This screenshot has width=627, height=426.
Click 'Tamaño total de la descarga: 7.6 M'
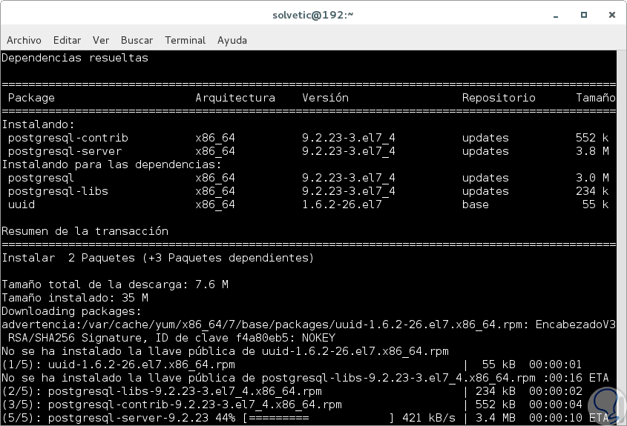tap(115, 284)
